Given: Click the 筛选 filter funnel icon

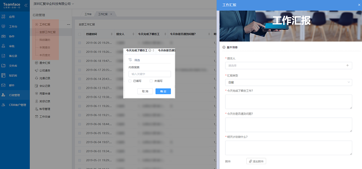Looking at the screenshot, I should pos(130,60).
